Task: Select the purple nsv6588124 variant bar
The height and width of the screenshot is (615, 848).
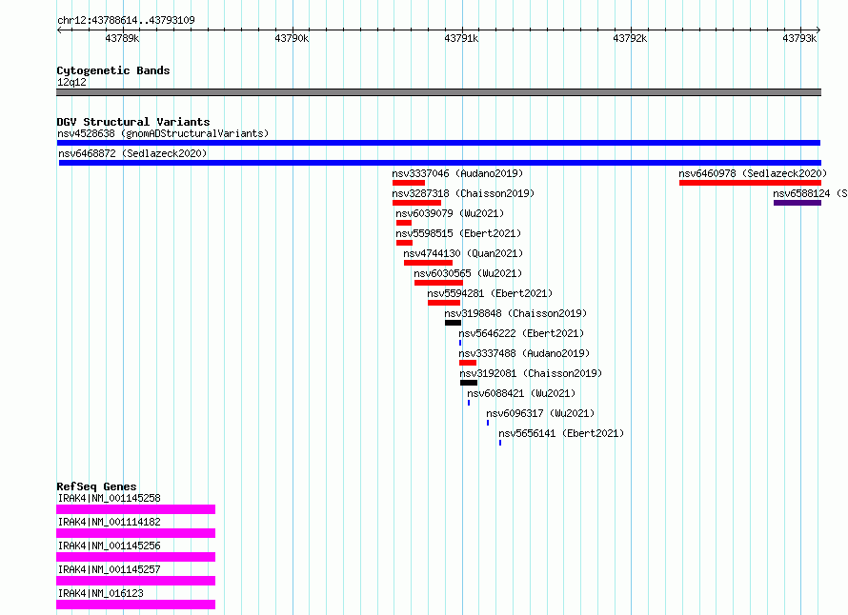Action: pyautogui.click(x=798, y=203)
